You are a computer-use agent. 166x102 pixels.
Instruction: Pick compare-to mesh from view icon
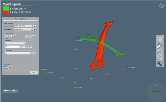pos(35,29)
